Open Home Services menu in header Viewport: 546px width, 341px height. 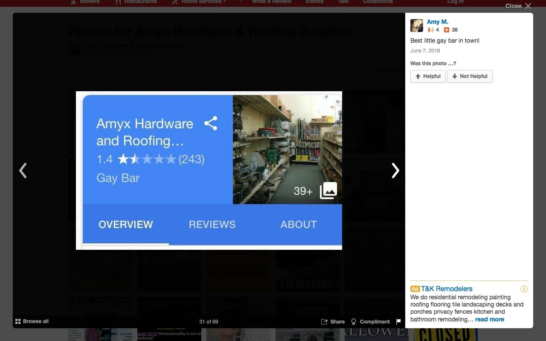(199, 2)
